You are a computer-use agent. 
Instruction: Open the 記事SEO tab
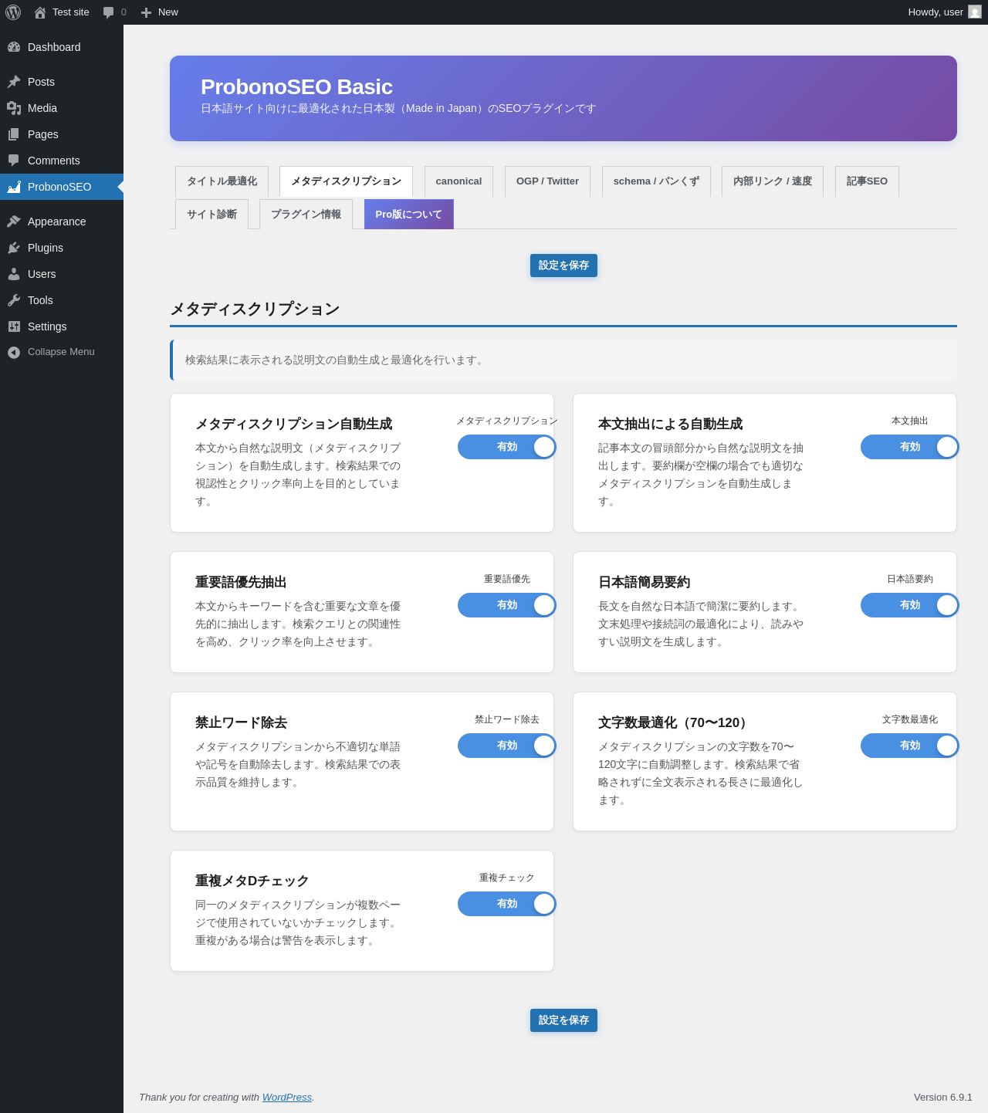point(867,181)
